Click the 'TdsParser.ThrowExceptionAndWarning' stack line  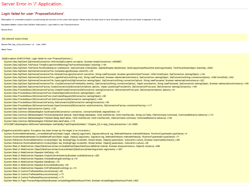(55, 65)
